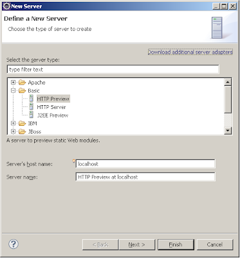Select J2EE Preview server type
Viewport: 240px width, 258px height.
[x=53, y=115]
